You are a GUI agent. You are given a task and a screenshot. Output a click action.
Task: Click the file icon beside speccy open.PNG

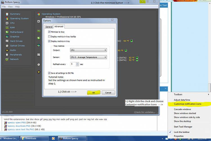pyautogui.click(x=6, y=123)
